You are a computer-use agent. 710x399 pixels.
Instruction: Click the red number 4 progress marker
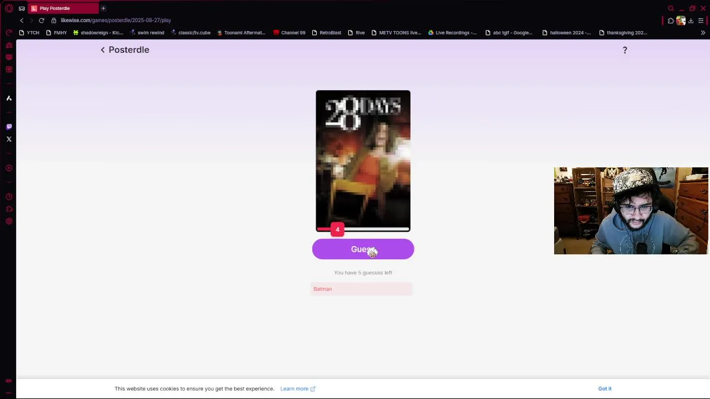337,229
